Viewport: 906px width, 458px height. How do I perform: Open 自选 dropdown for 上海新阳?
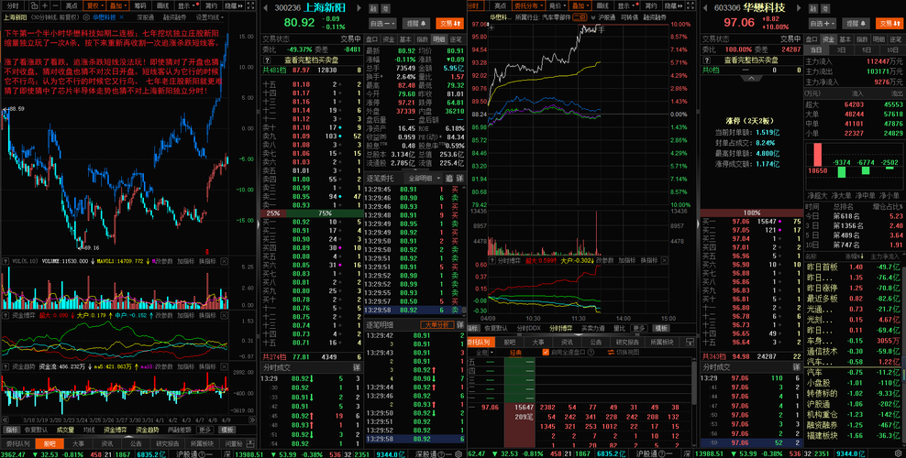[382, 24]
